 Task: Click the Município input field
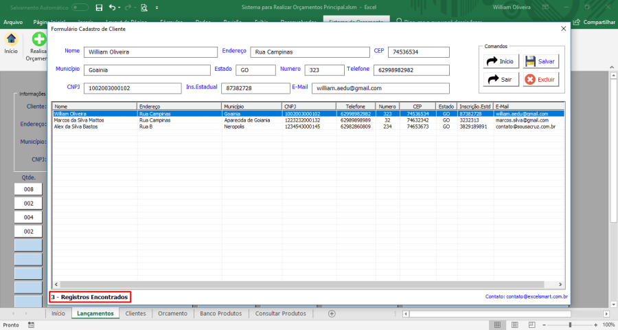(x=147, y=70)
